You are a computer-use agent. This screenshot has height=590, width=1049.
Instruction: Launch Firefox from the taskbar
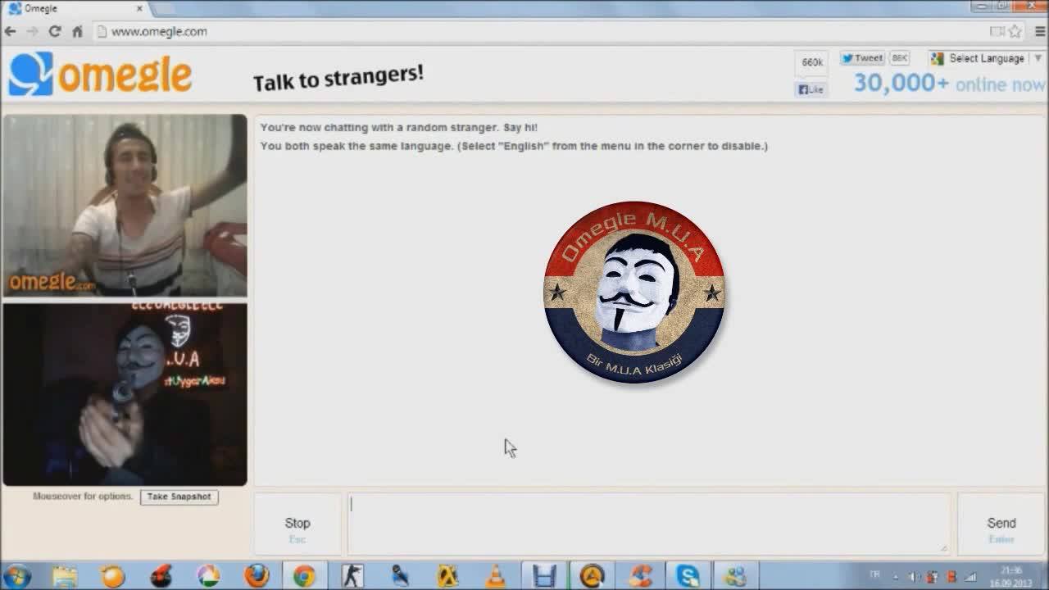[x=257, y=576]
